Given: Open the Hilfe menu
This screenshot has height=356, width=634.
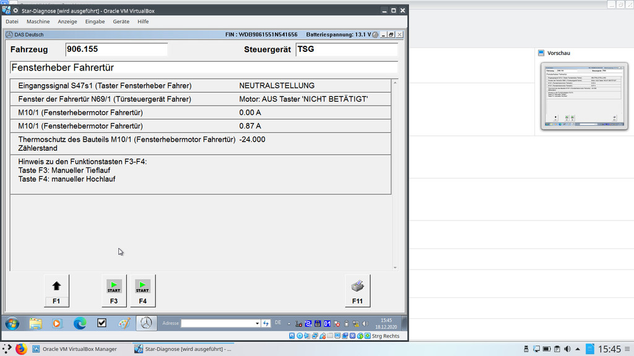Looking at the screenshot, I should pos(143,22).
